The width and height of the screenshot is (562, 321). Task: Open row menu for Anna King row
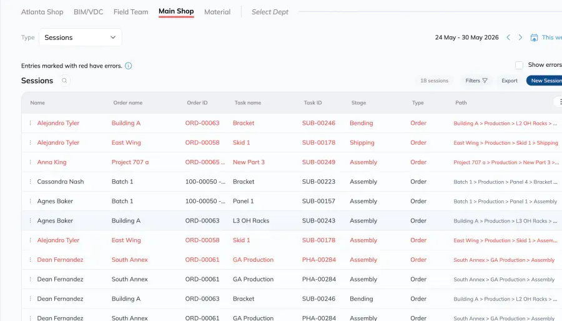click(x=30, y=162)
